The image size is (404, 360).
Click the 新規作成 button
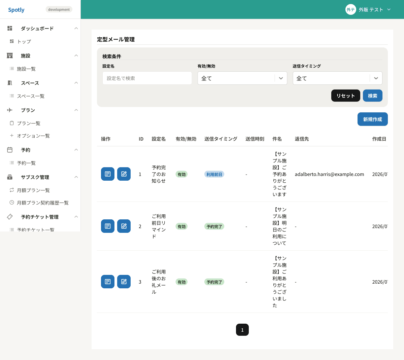(373, 119)
